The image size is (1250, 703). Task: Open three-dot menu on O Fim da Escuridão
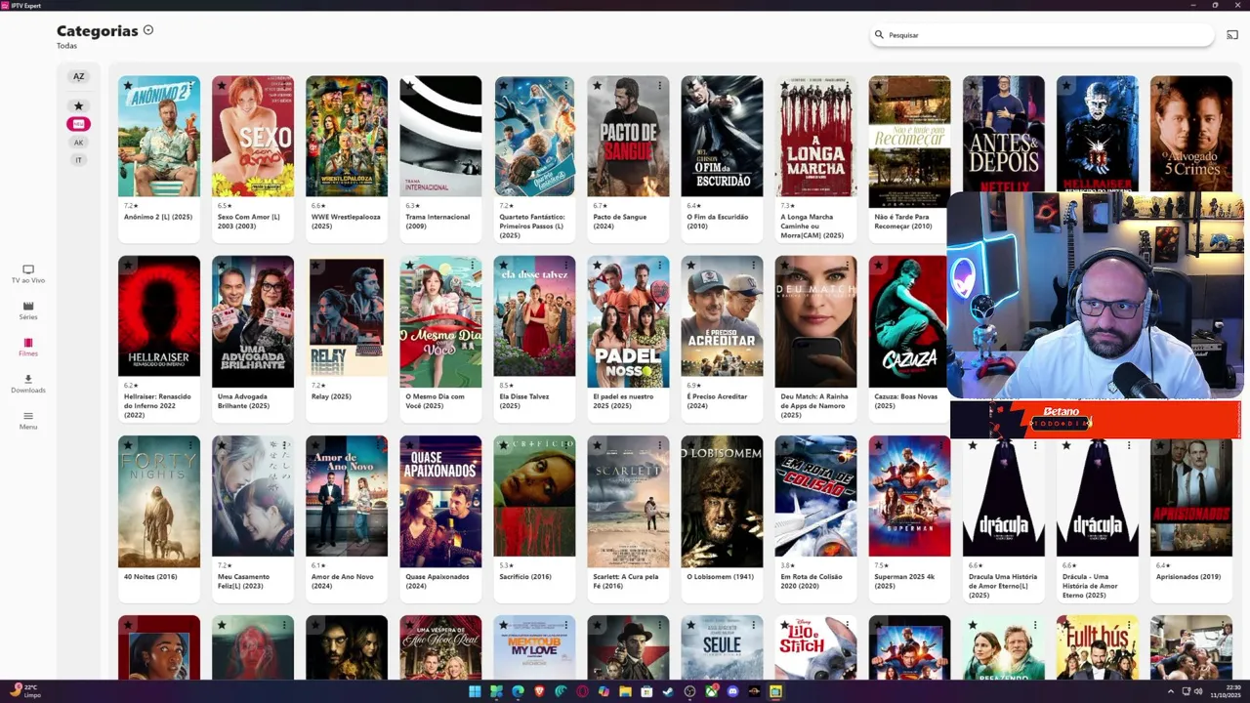(753, 86)
